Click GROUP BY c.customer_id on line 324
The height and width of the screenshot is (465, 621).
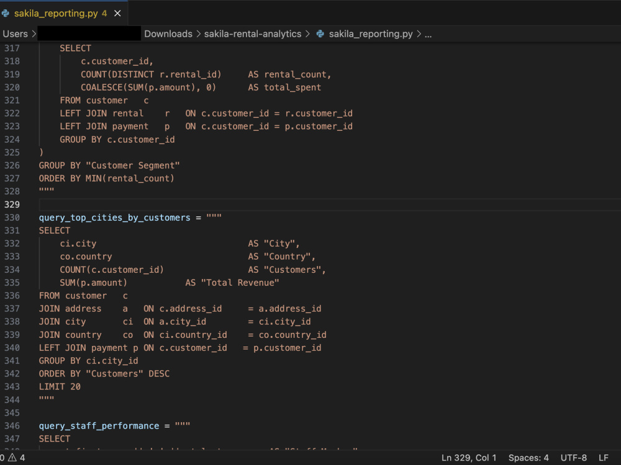coord(117,139)
